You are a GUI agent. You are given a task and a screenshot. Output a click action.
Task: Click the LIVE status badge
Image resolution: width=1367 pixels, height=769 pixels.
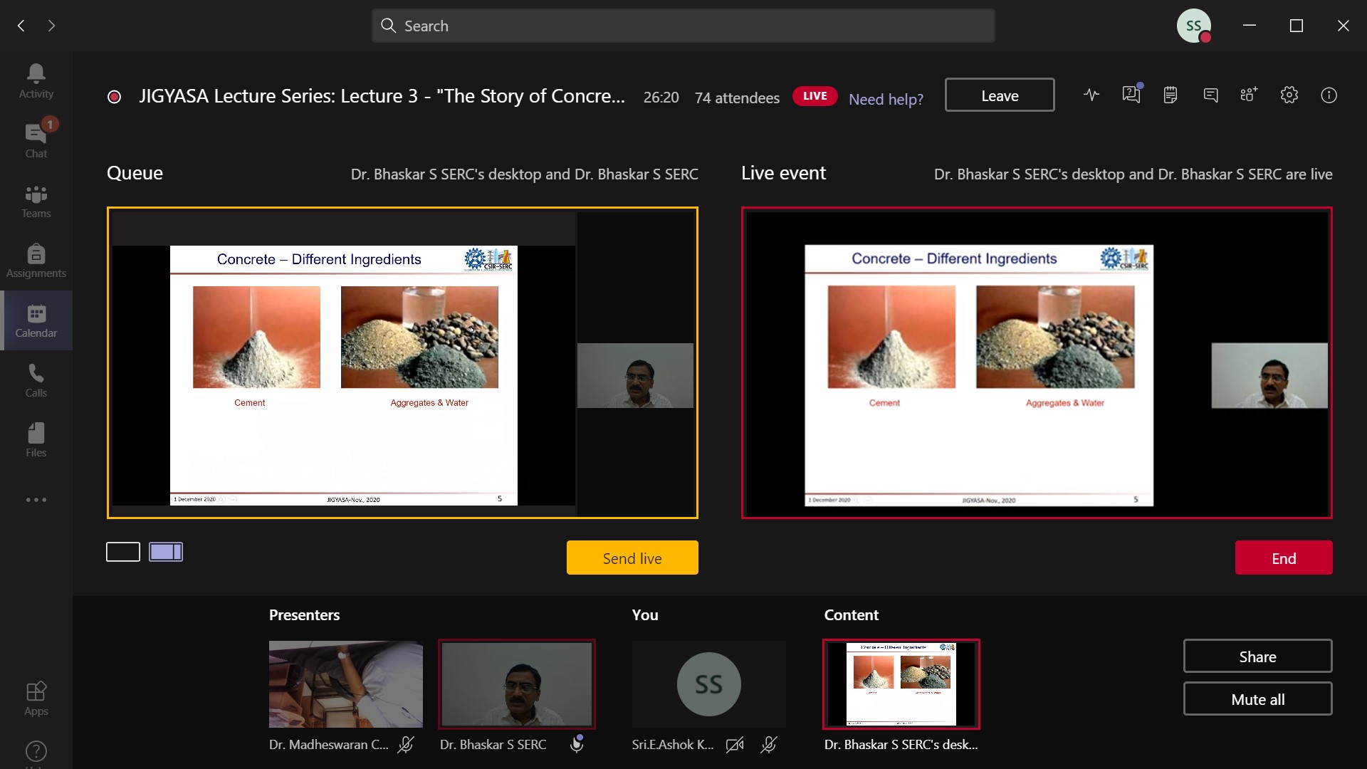tap(815, 96)
